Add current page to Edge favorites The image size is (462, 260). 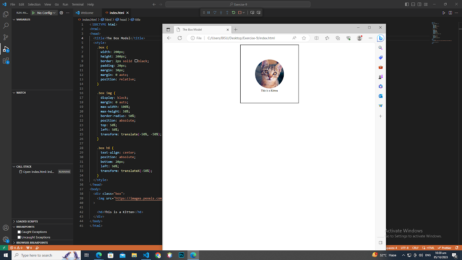click(304, 38)
